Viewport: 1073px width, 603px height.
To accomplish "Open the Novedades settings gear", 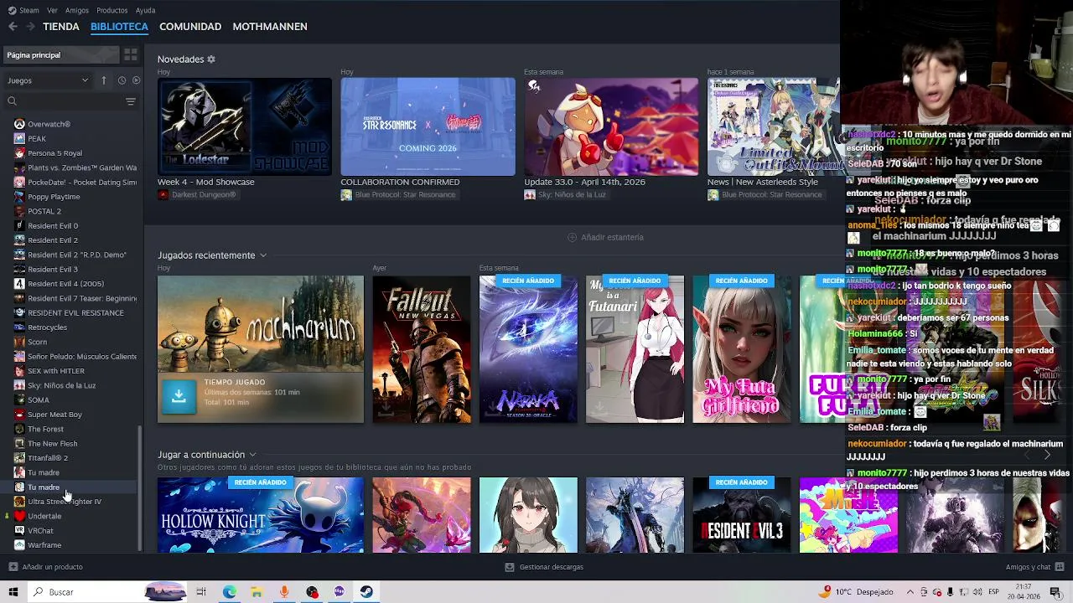I will [211, 59].
